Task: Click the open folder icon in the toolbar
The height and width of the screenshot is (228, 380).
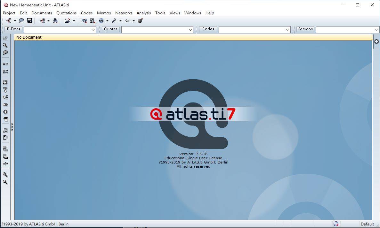Action: click(x=67, y=21)
